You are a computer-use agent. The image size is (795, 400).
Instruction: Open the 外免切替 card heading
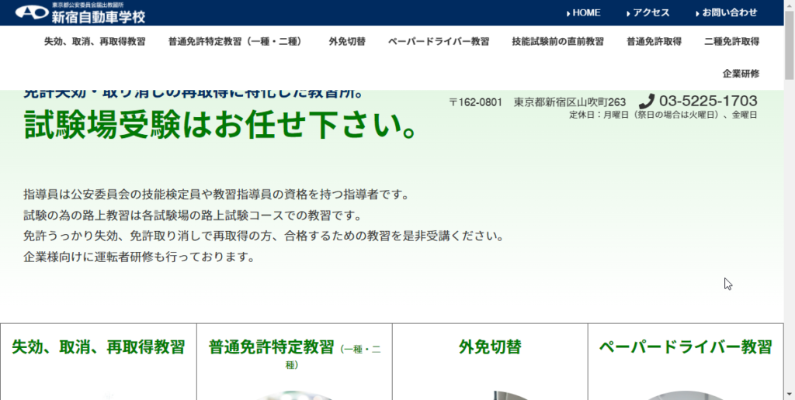point(490,347)
